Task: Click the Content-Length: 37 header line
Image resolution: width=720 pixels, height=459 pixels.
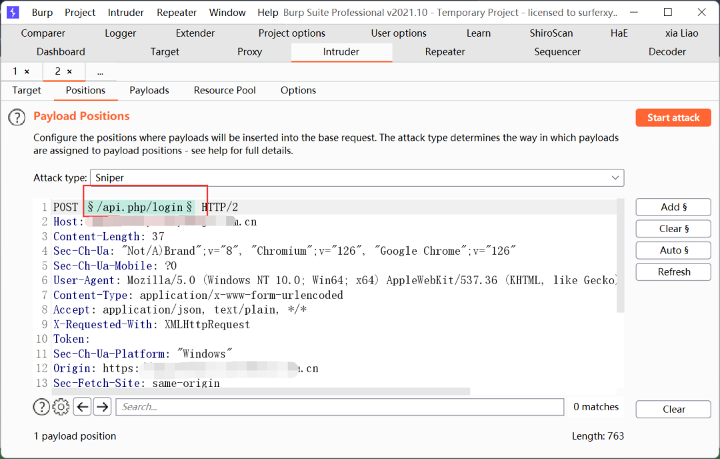Action: pos(109,237)
